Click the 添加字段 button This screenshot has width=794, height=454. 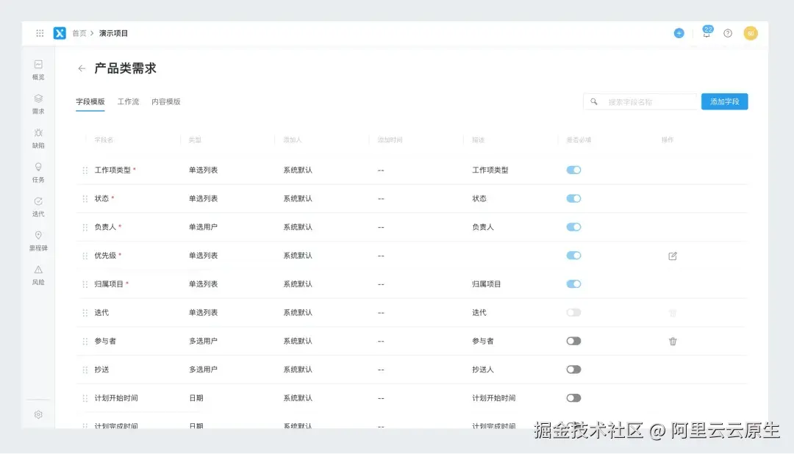724,101
